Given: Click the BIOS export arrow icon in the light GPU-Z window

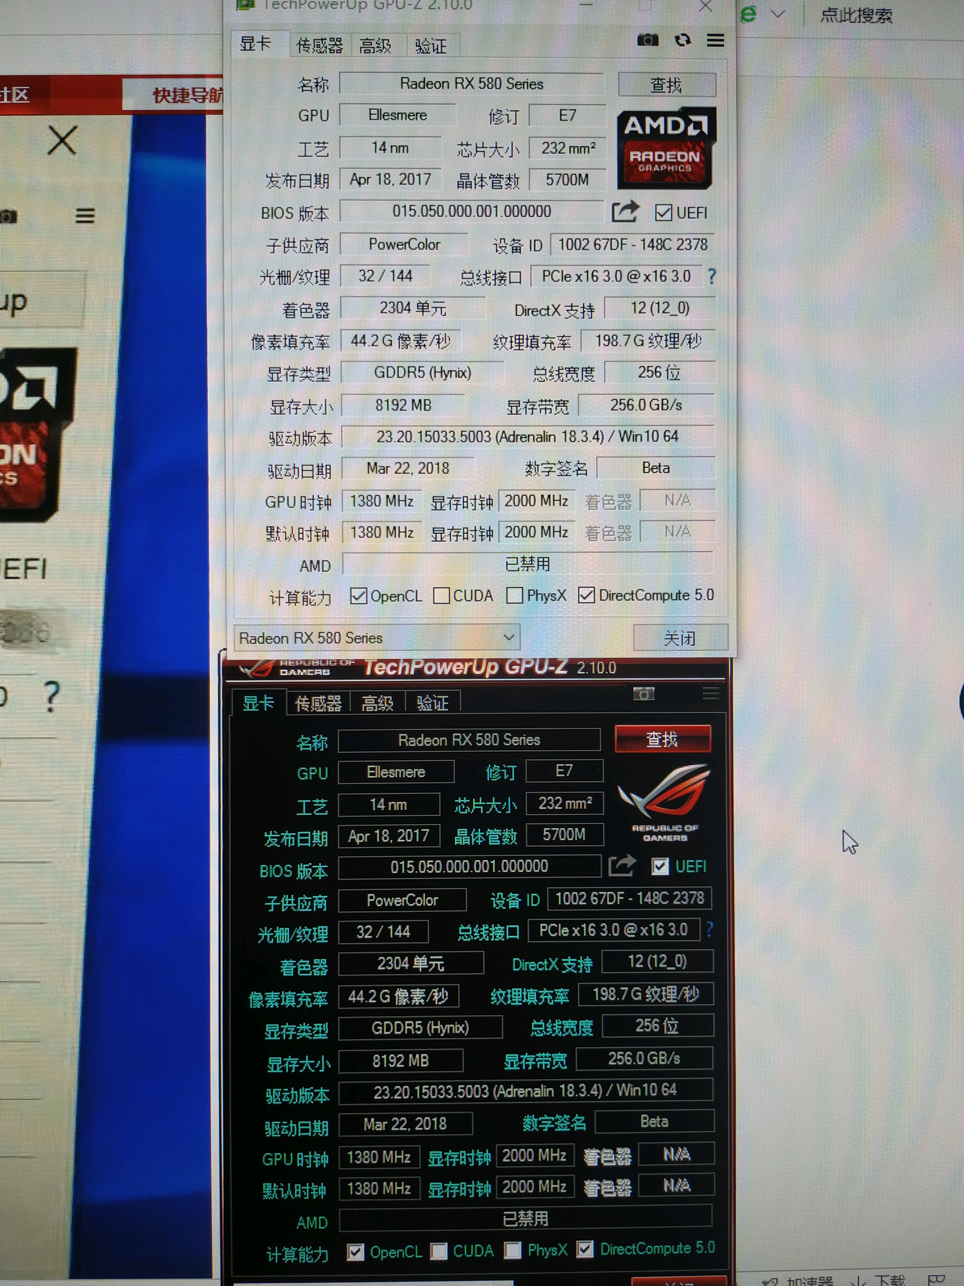Looking at the screenshot, I should [625, 212].
